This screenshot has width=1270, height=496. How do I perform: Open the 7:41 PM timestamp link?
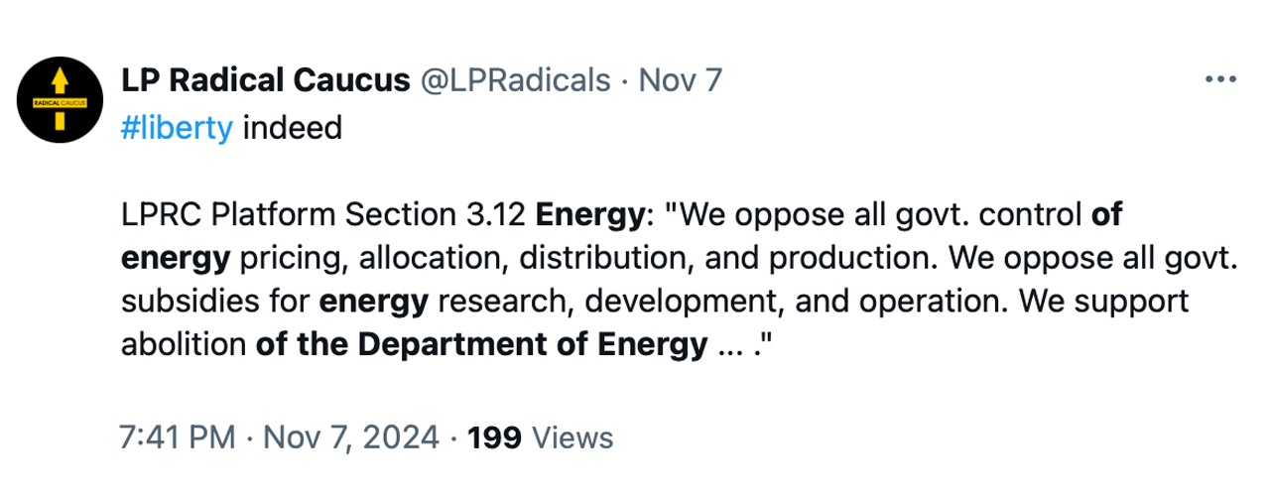tap(178, 437)
